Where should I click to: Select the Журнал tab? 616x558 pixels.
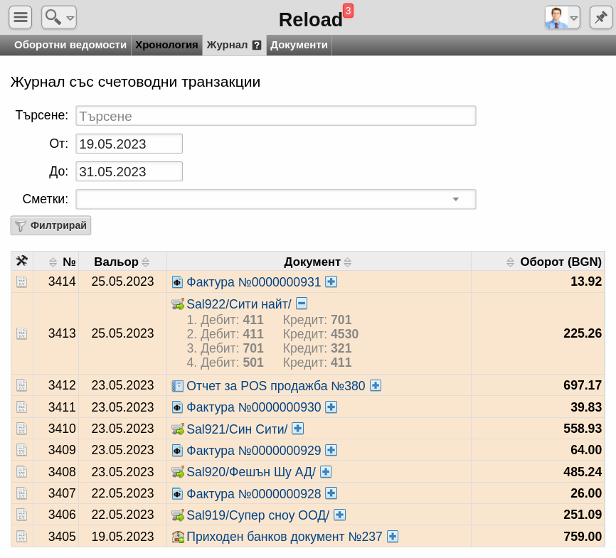pos(227,45)
